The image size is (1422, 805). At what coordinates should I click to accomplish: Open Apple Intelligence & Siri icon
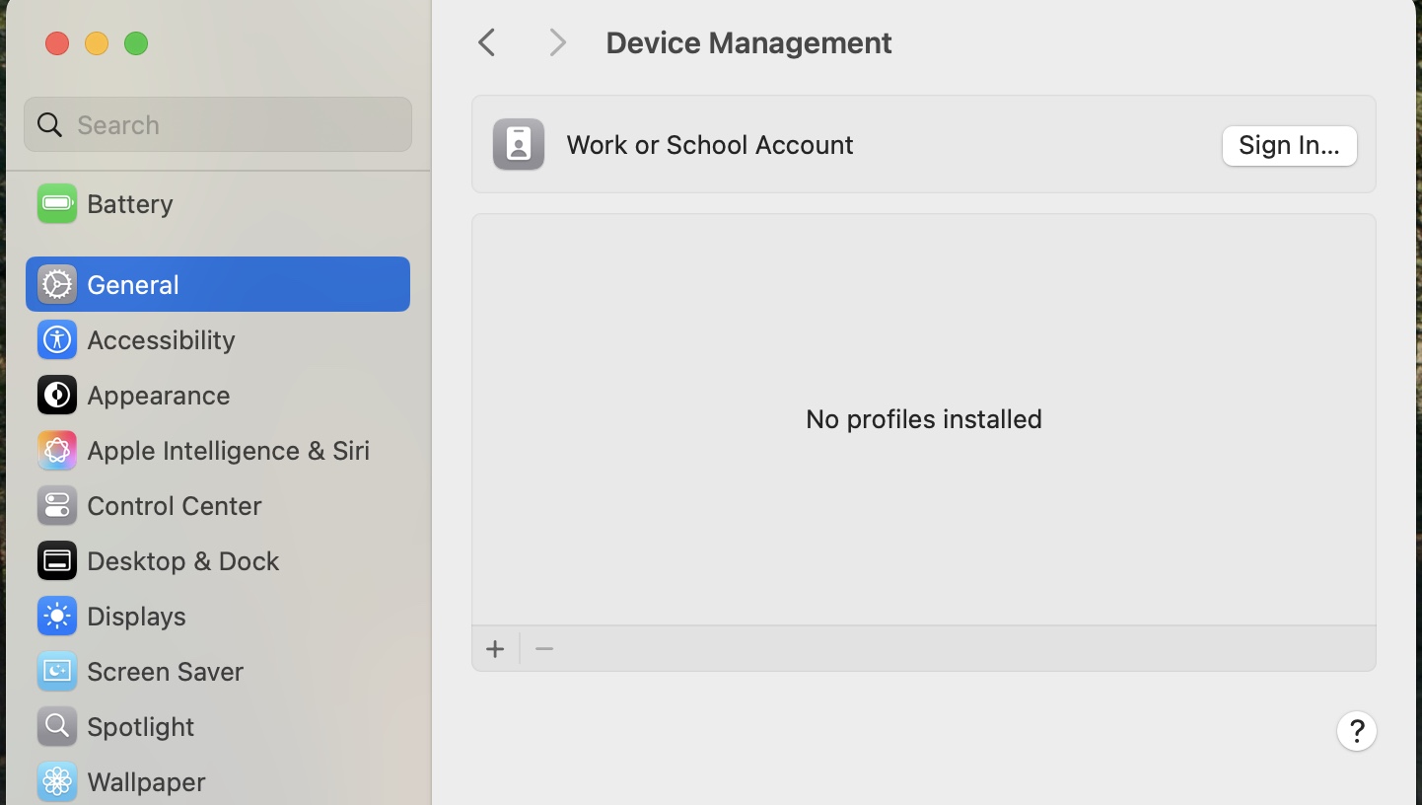(57, 450)
